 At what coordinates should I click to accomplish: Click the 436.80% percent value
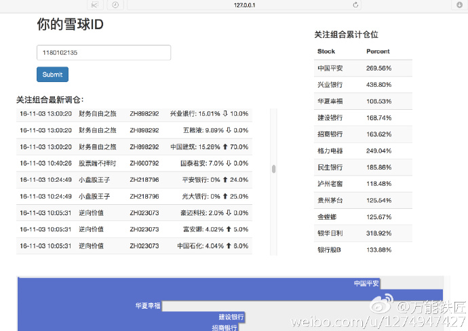[378, 85]
